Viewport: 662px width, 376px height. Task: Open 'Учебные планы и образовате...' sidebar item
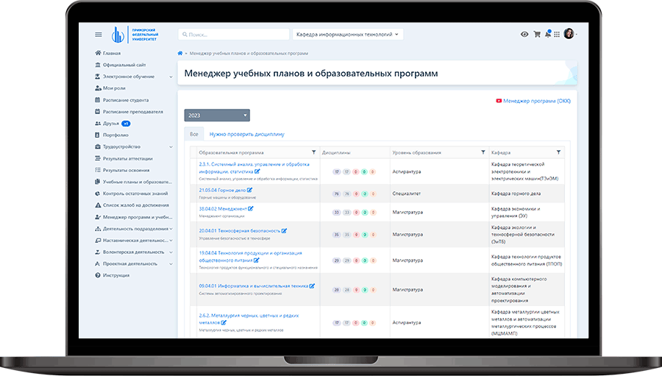[133, 182]
